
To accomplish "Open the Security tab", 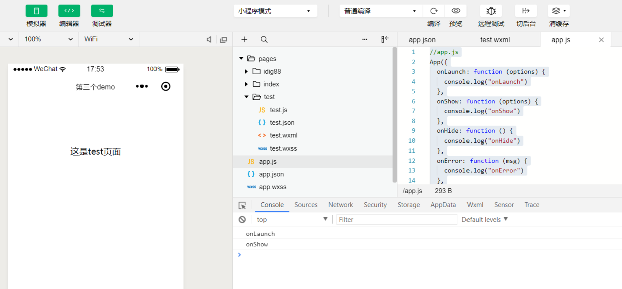I will pyautogui.click(x=375, y=205).
